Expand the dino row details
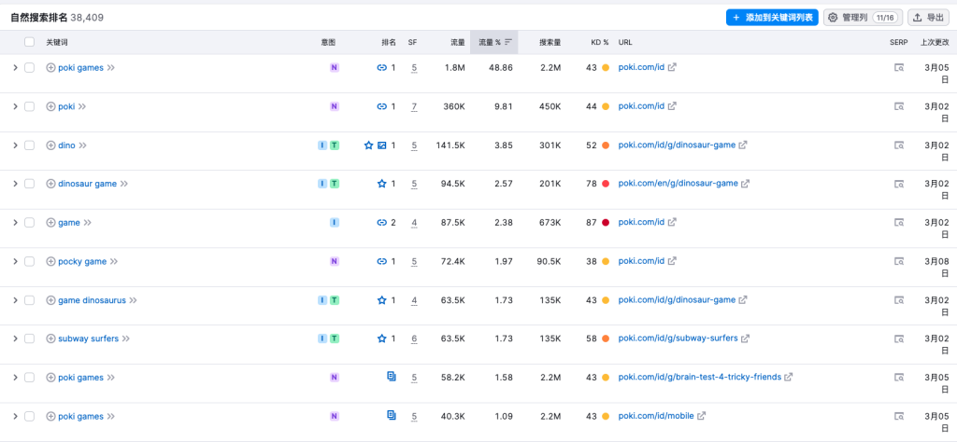The width and height of the screenshot is (957, 442). [15, 145]
